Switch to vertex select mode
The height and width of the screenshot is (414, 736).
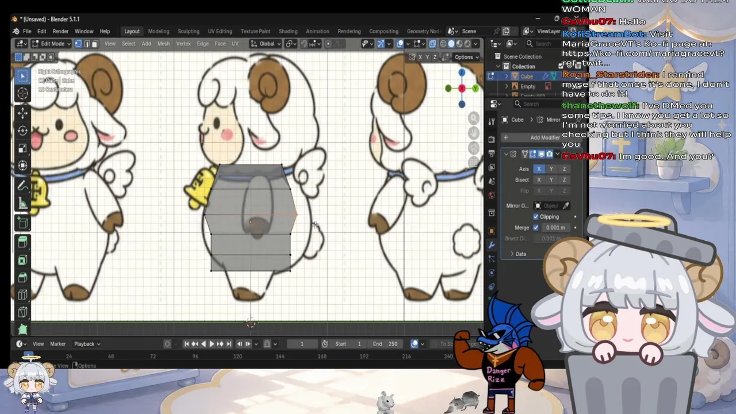click(79, 44)
